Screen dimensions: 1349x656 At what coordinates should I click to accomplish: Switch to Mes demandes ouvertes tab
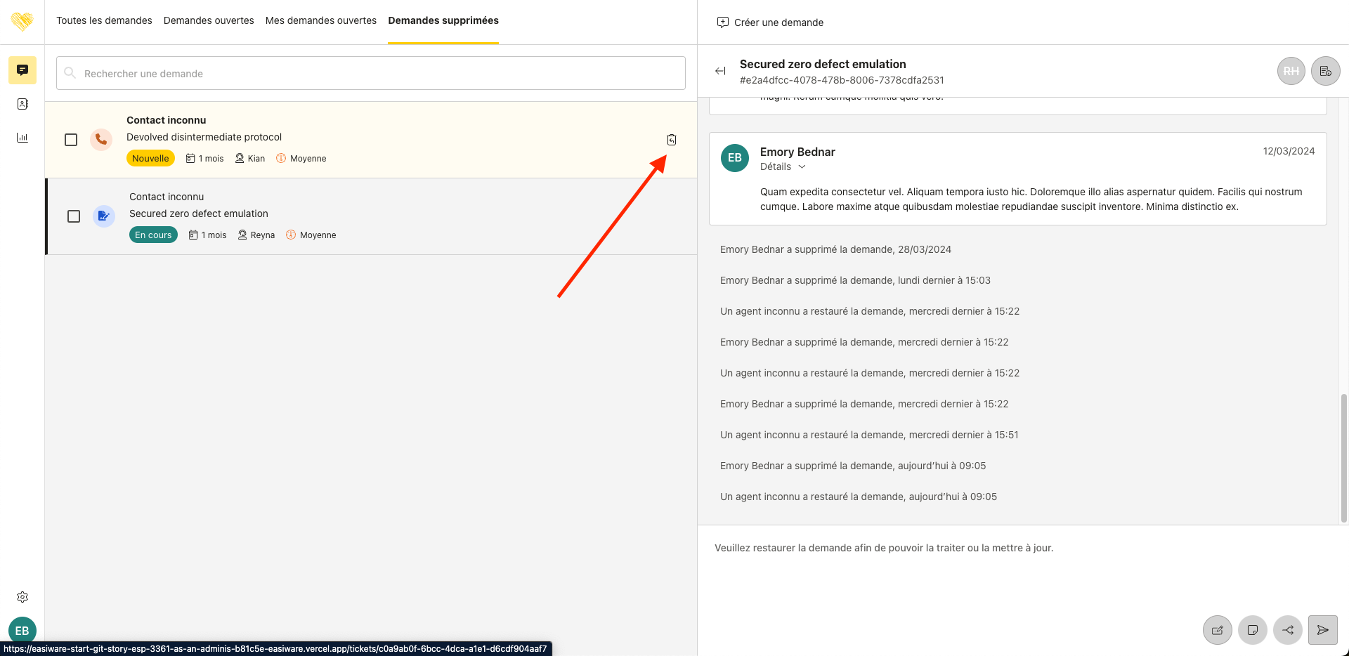pyautogui.click(x=320, y=20)
